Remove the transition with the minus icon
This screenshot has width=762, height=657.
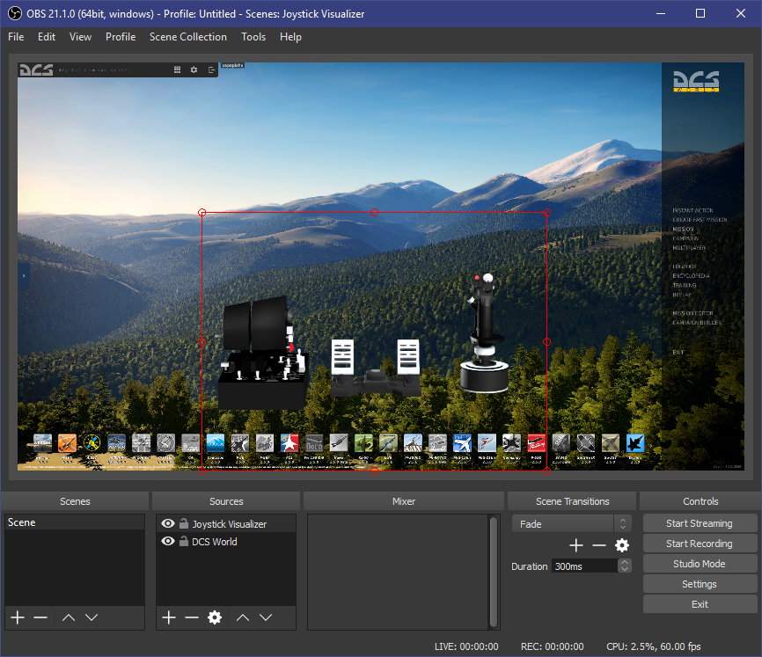[599, 545]
